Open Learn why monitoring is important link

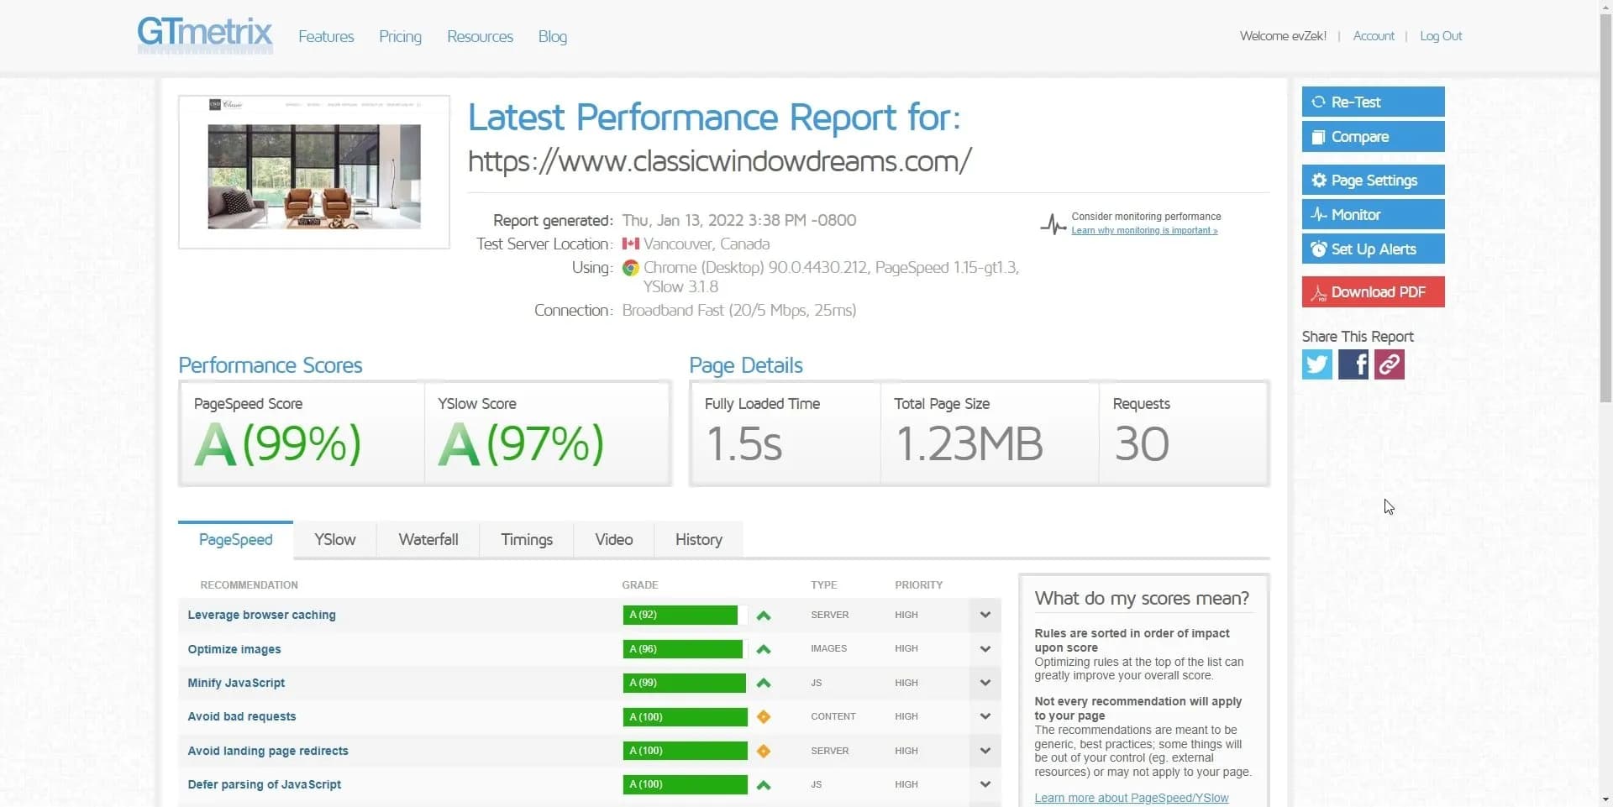[1143, 231]
